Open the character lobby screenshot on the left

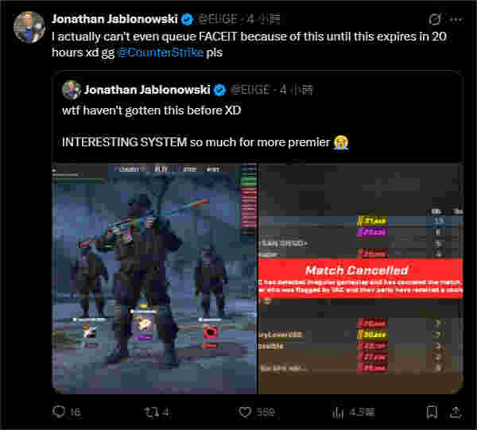[154, 279]
